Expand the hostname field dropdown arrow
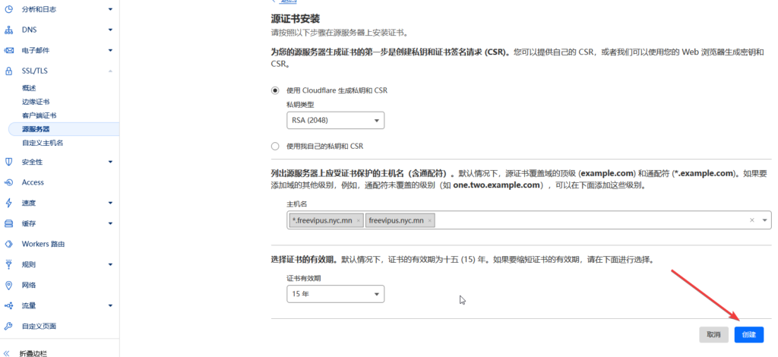This screenshot has width=778, height=357. coord(764,220)
